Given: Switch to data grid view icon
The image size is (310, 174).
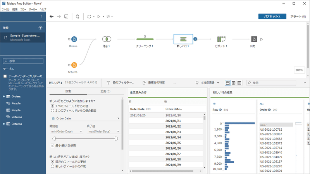Looking at the screenshot, I should [x=234, y=83].
